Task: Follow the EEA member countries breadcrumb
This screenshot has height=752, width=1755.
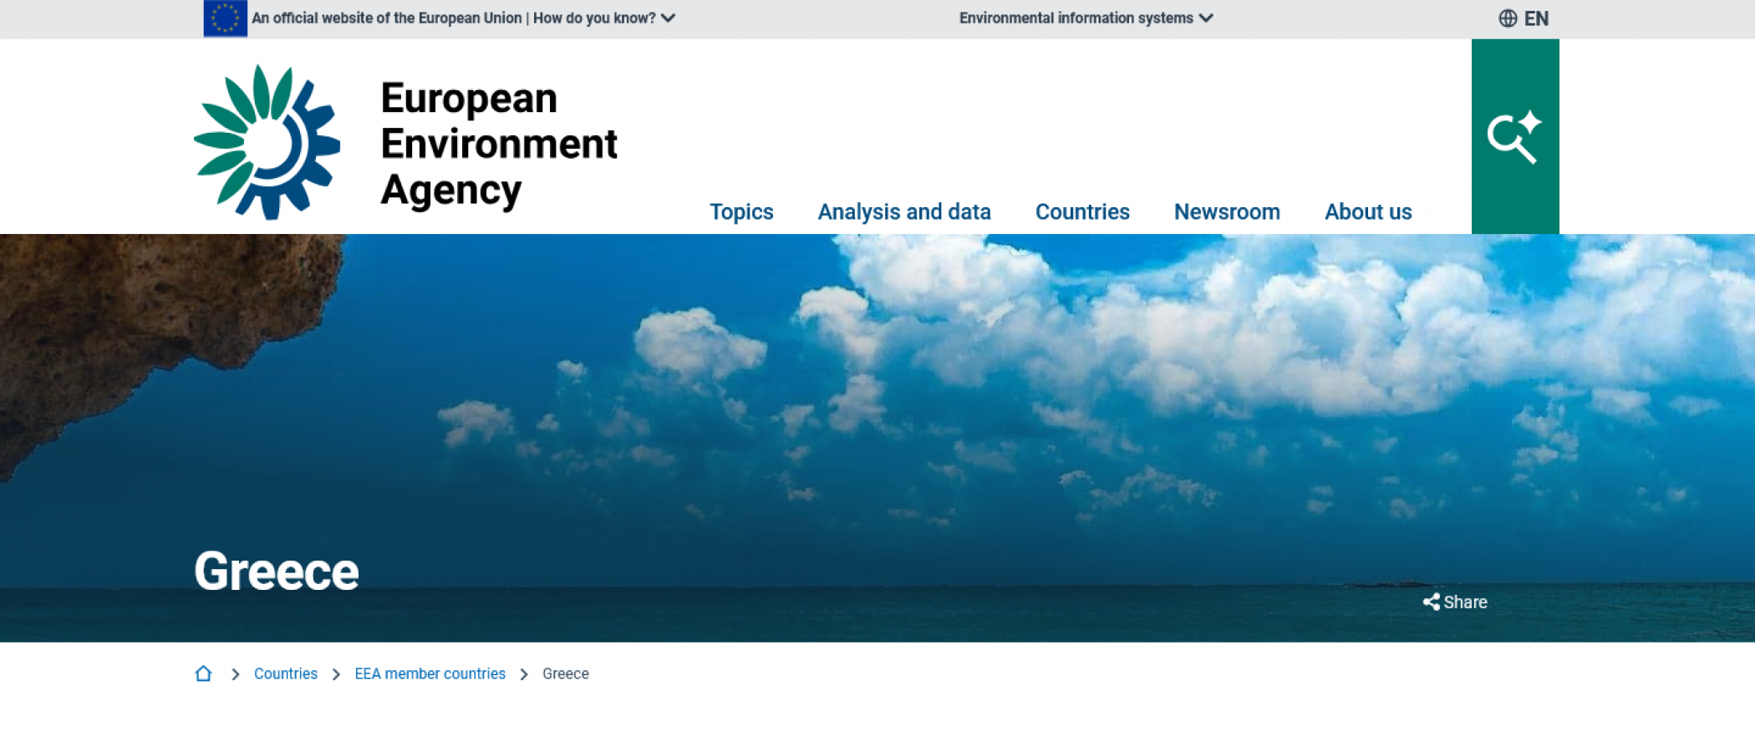Action: pyautogui.click(x=430, y=673)
